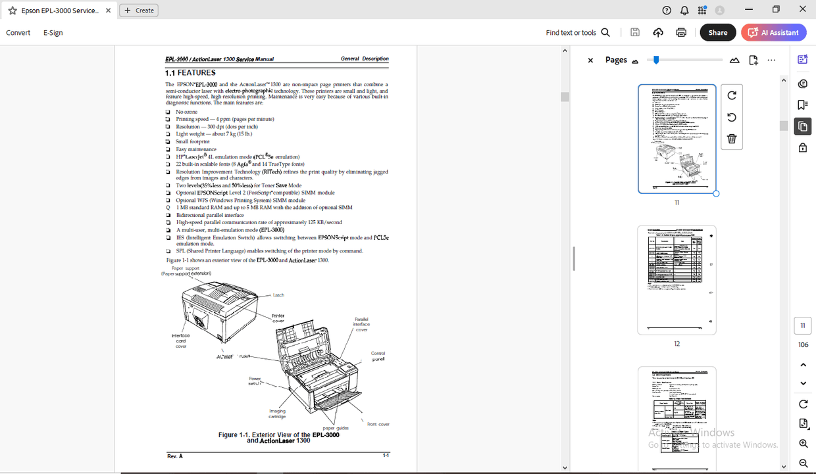This screenshot has width=816, height=474.
Task: Click the rotate view icon in sidebar
Action: tap(803, 404)
